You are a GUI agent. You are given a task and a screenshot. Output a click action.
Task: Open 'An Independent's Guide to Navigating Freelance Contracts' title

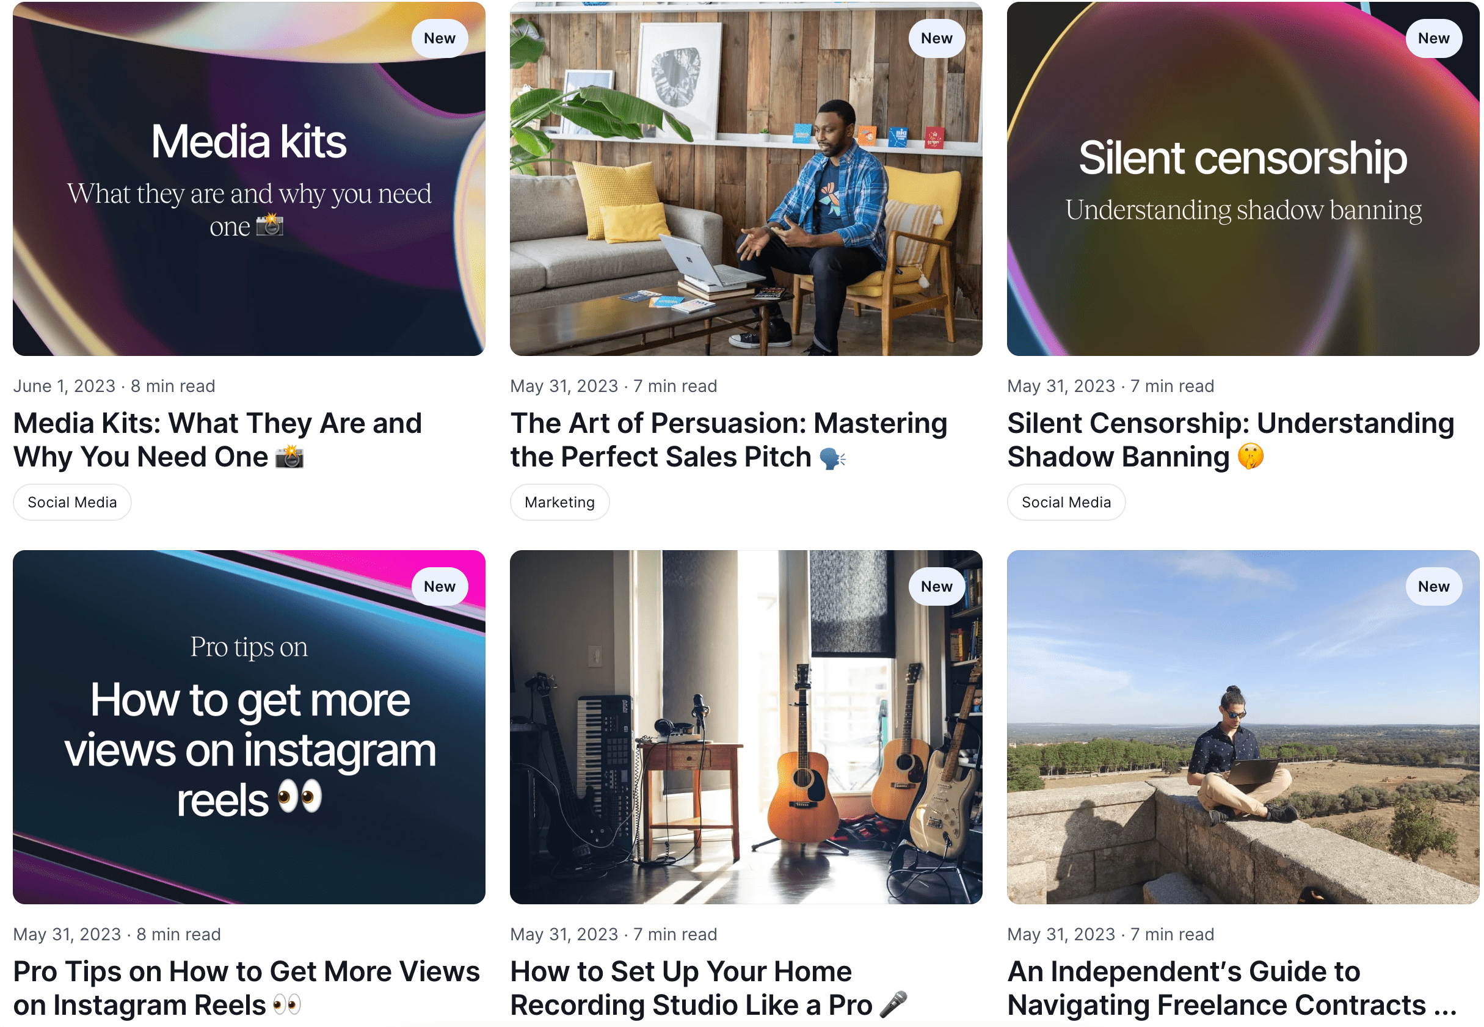point(1231,988)
